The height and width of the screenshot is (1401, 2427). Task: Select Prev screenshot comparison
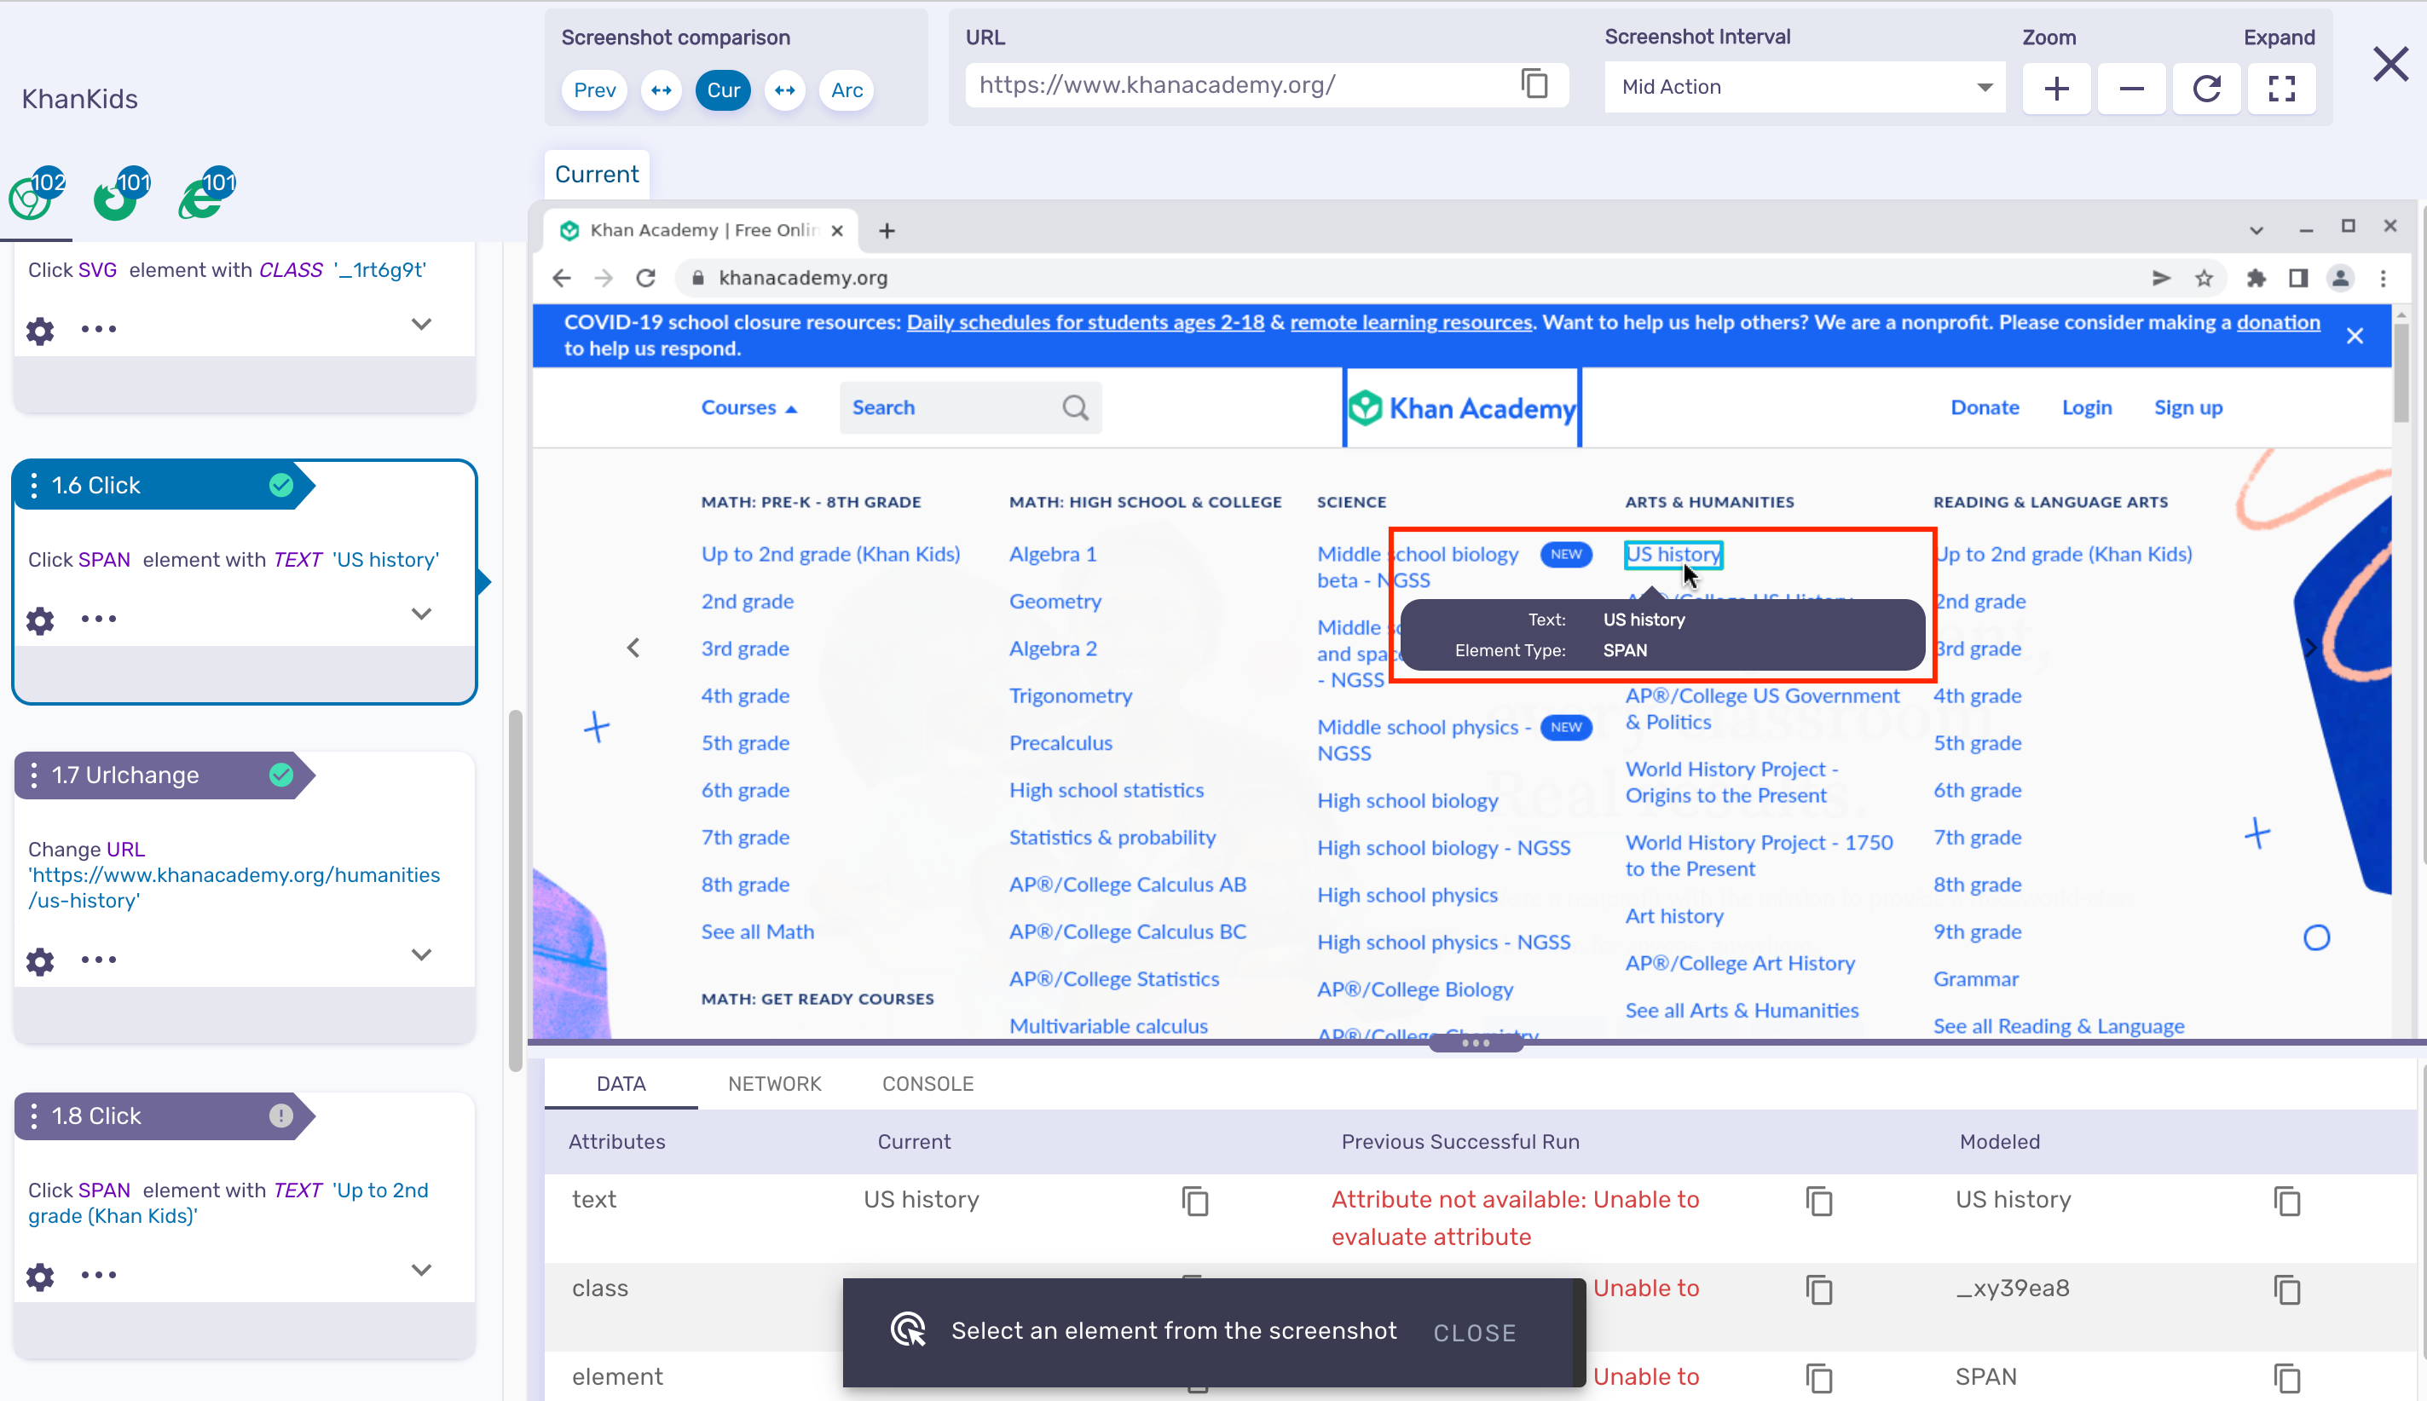[x=595, y=90]
